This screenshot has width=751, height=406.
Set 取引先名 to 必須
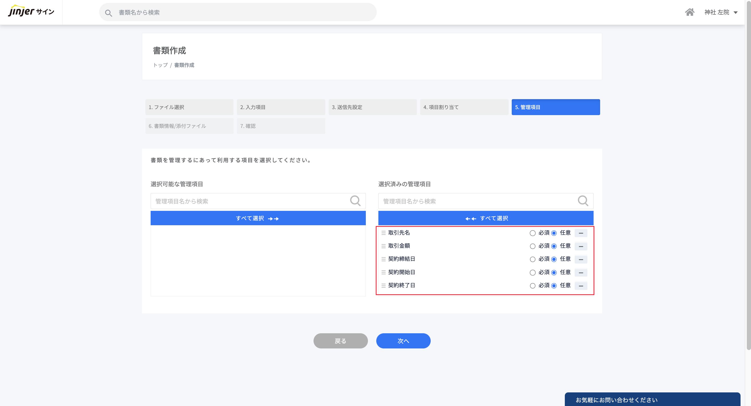pyautogui.click(x=532, y=233)
